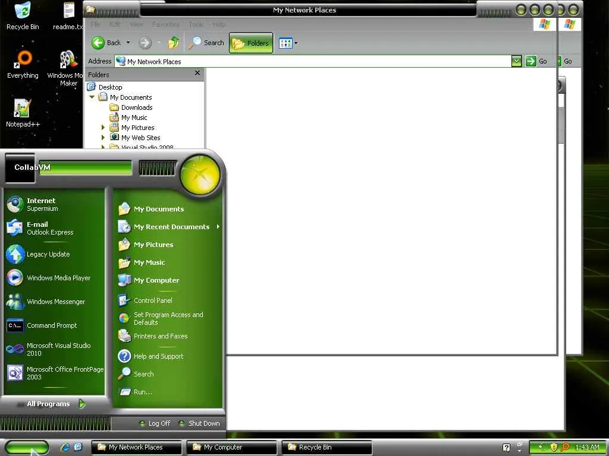
Task: Select Downloads folder in tree
Action: coord(137,107)
